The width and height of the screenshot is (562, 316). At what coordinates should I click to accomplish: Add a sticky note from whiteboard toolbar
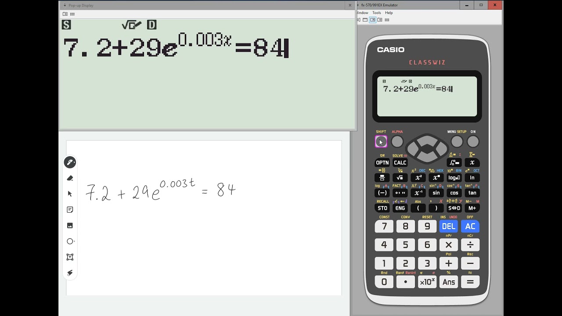(x=70, y=210)
